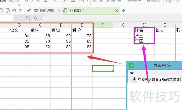Image resolution: width=182 pixels, height=110 pixels.
Task: Select the 李四 criteria cell
Action: click(x=144, y=41)
